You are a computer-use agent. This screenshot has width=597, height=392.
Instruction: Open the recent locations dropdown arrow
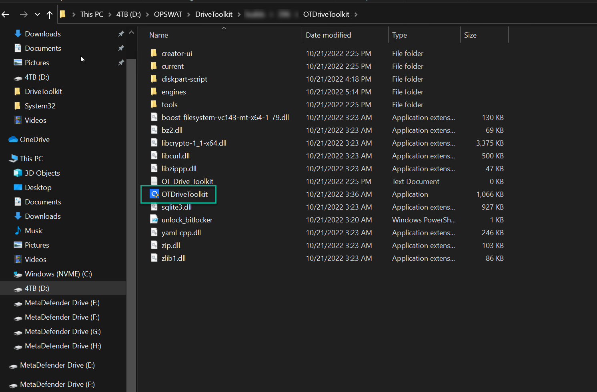click(x=37, y=14)
